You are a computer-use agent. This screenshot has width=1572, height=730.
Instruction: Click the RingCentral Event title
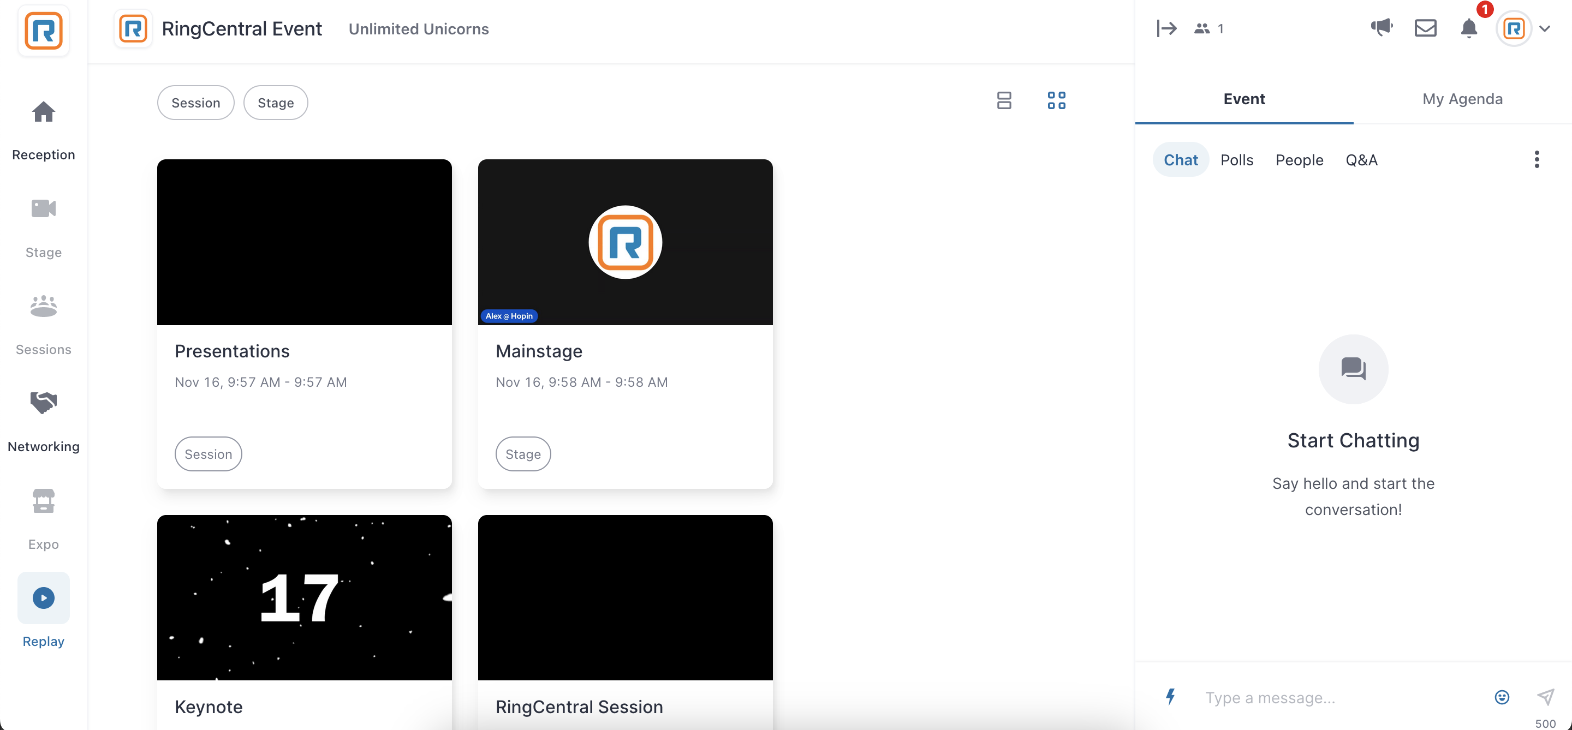[242, 29]
